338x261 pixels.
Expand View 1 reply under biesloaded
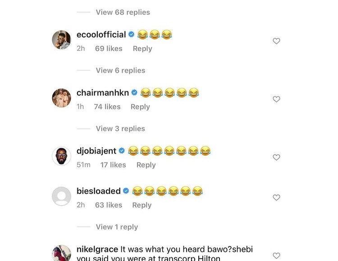click(117, 227)
